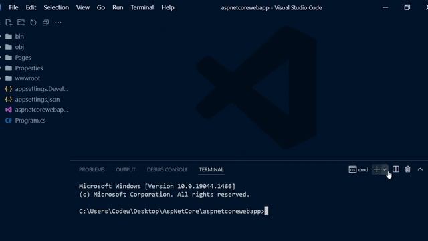Screen dimensions: 428x241
Task: Click JSON icon beside appsettings.json
Action: click(9, 100)
